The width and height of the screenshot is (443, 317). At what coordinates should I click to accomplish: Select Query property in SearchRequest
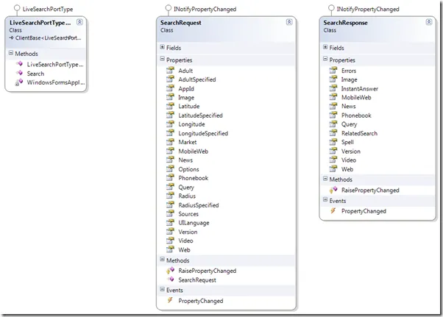[186, 188]
